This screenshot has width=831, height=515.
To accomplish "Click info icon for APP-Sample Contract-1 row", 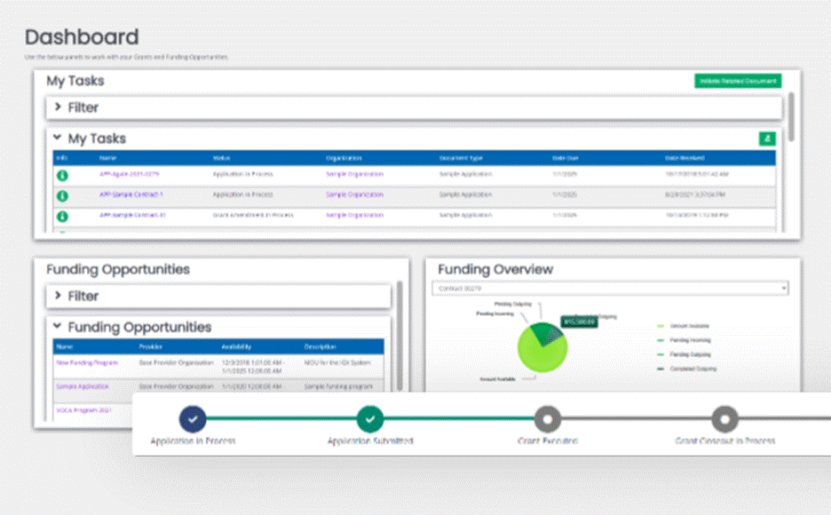I will tap(63, 194).
